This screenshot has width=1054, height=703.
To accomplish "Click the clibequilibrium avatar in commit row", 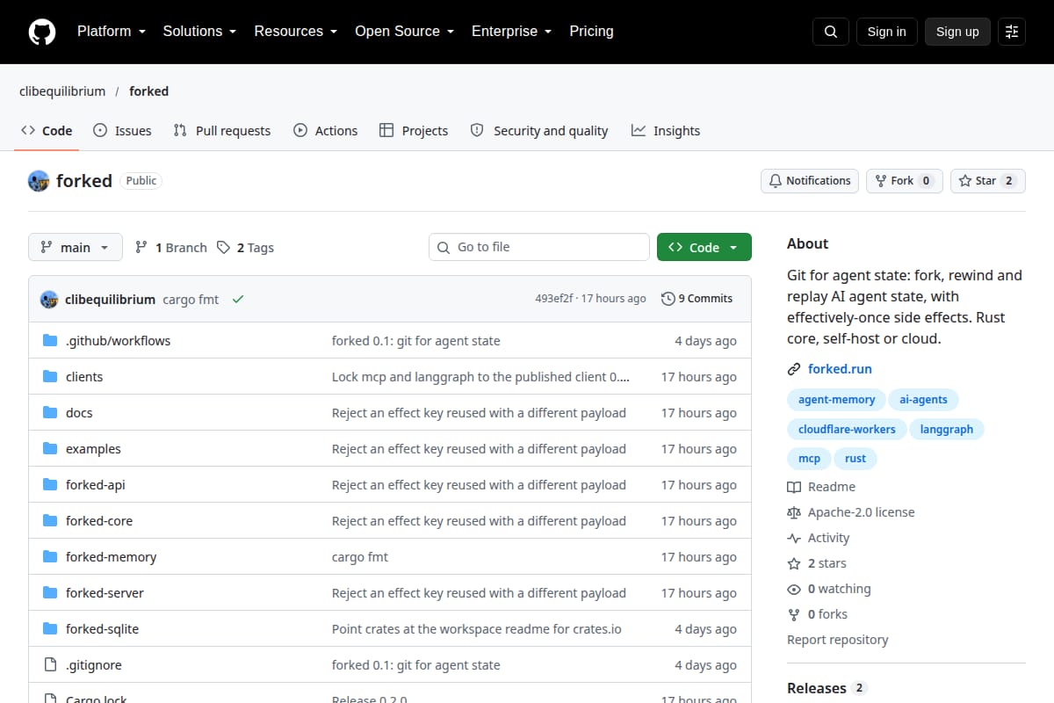I will click(49, 299).
